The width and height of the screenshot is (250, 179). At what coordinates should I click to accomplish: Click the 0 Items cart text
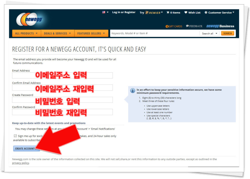point(175,13)
